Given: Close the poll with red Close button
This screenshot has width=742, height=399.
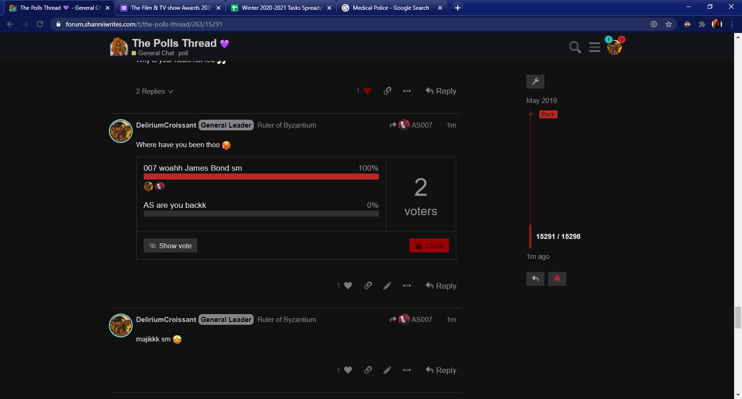Looking at the screenshot, I should [429, 245].
